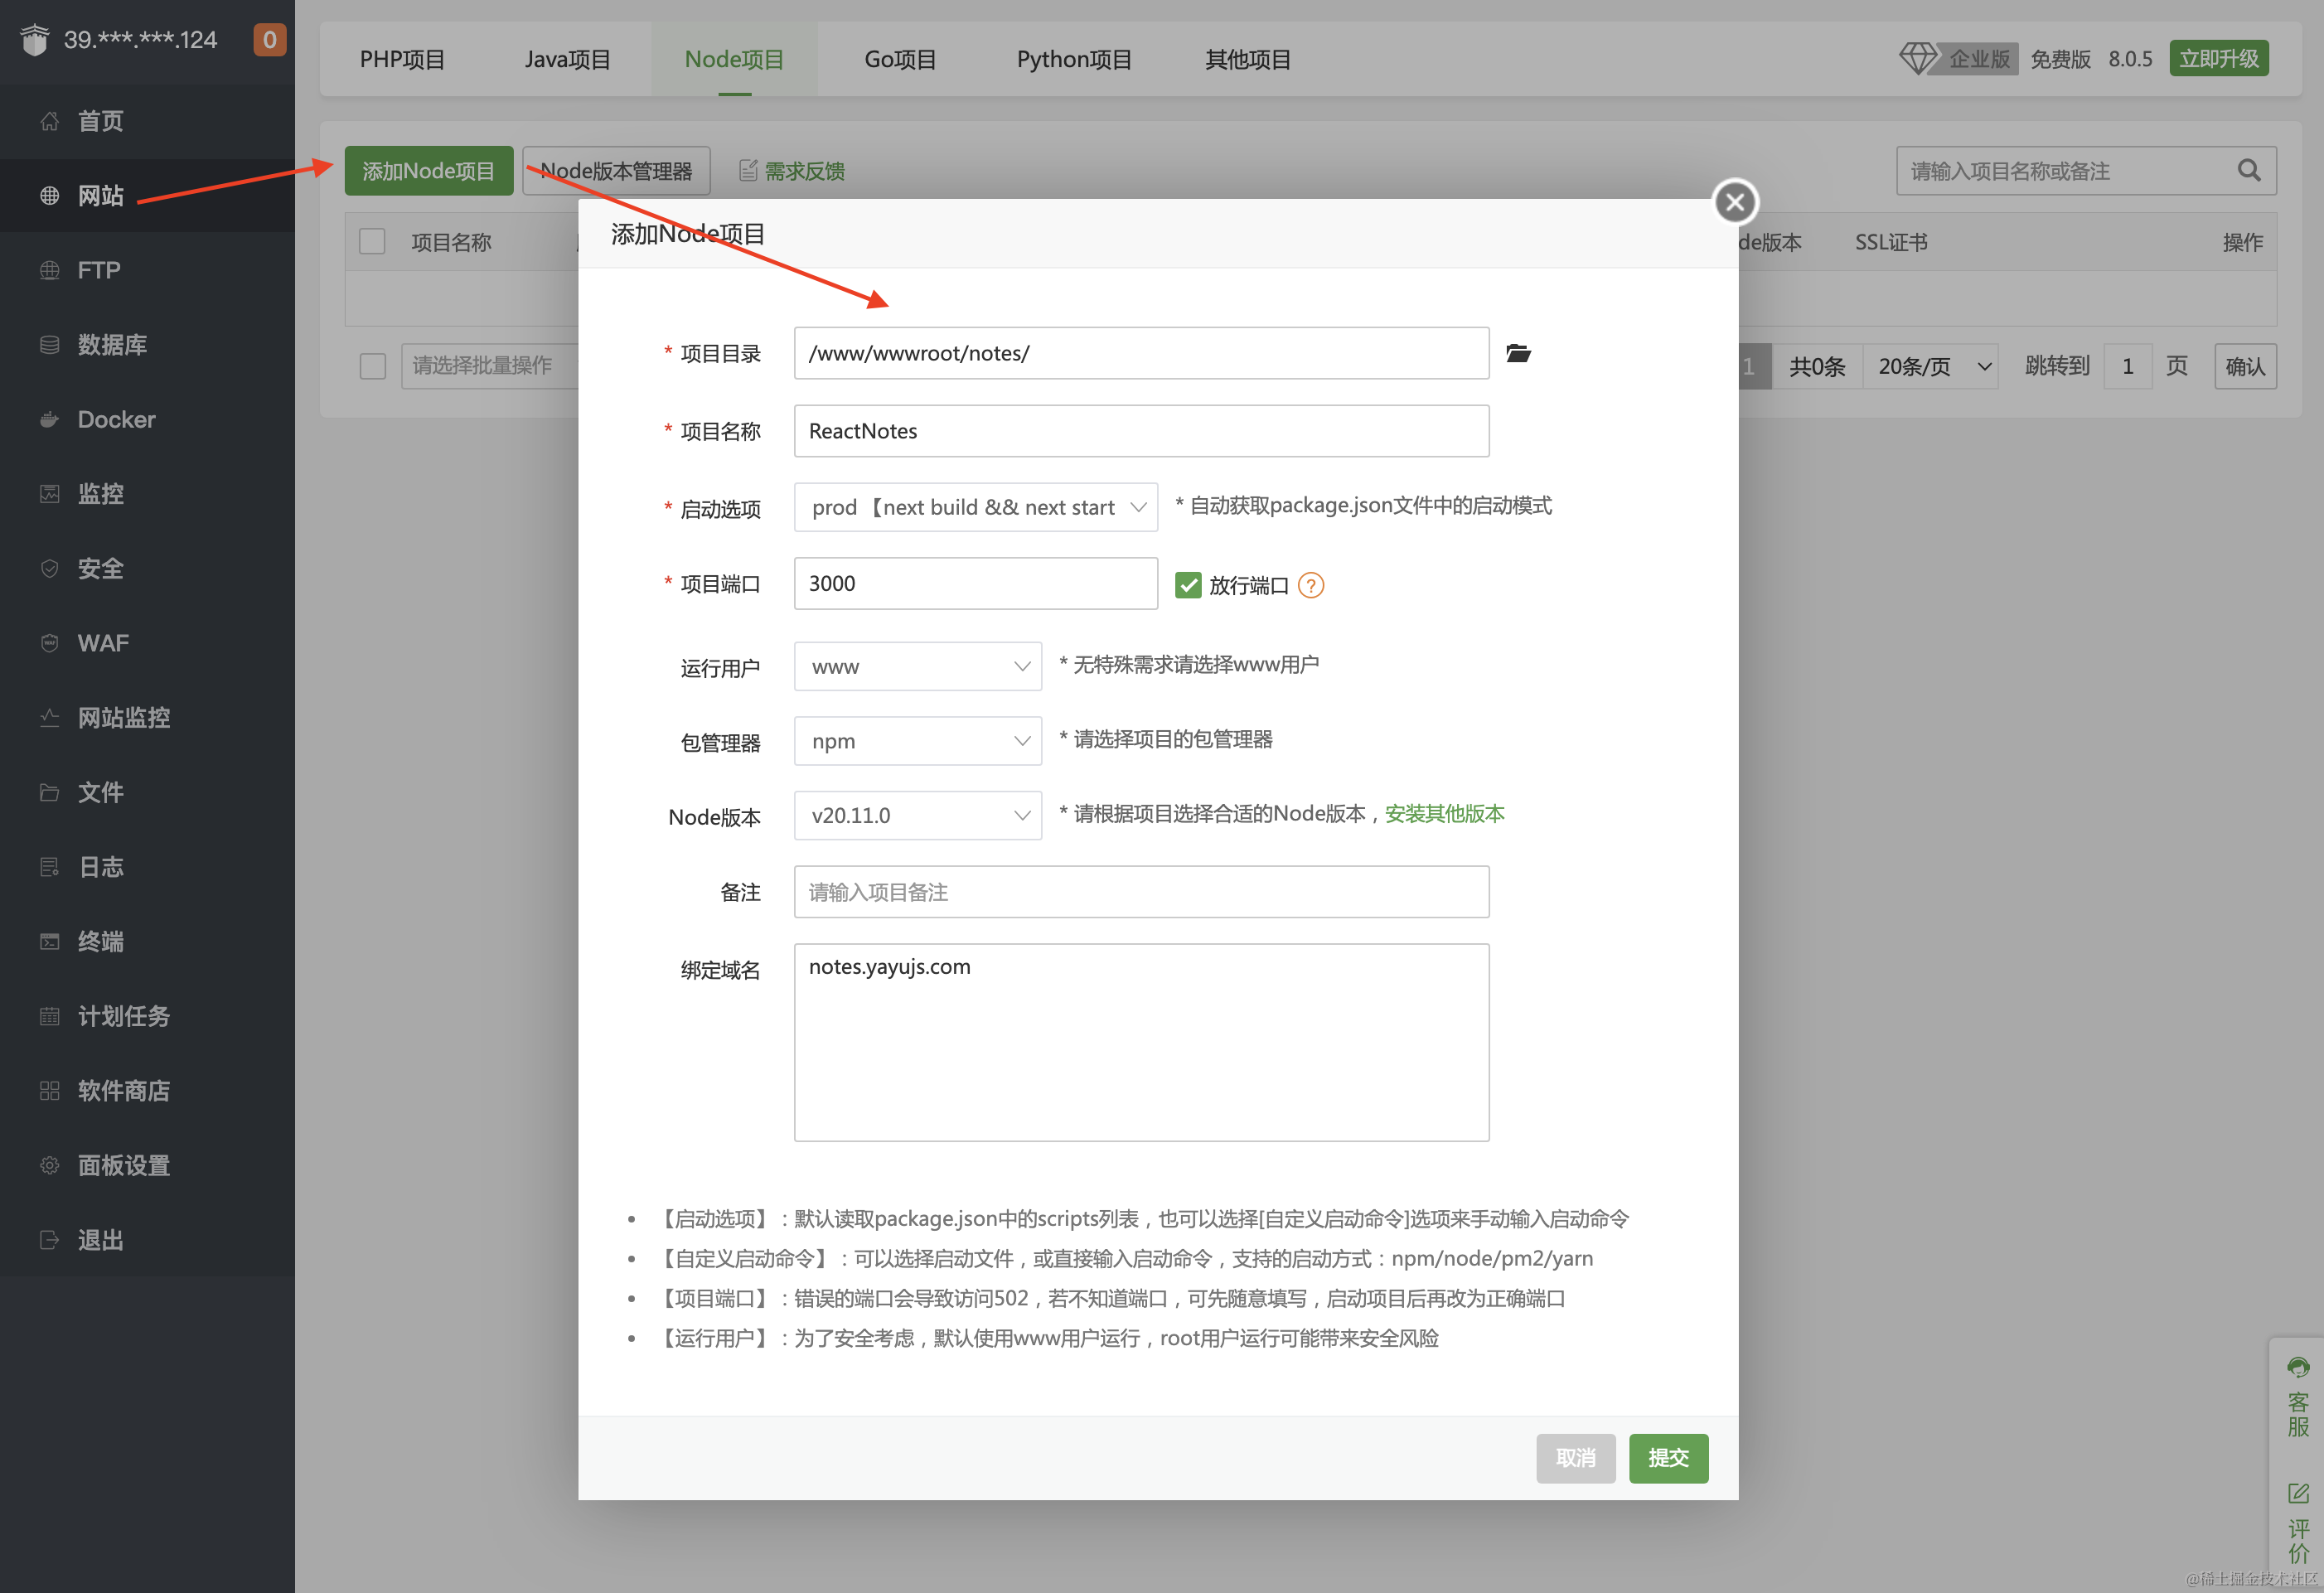This screenshot has width=2324, height=1593.
Task: Open the 包管理器 npm dropdown
Action: [x=917, y=741]
